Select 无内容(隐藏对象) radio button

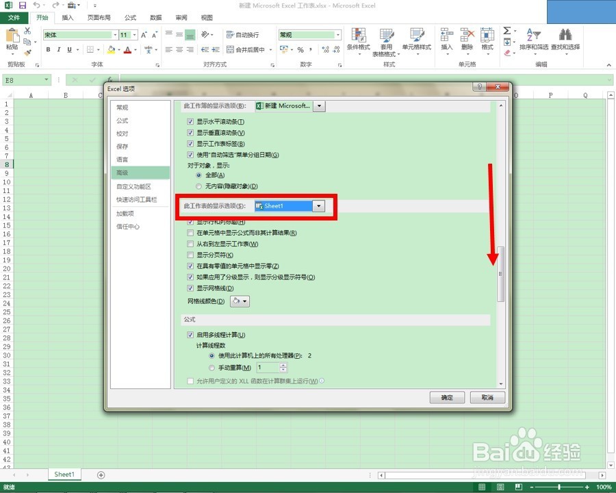coord(198,186)
